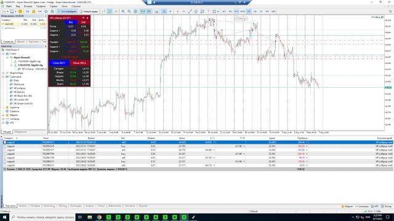The width and height of the screenshot is (394, 221).
Task: Open Chrome from the taskbar
Action: (99, 217)
